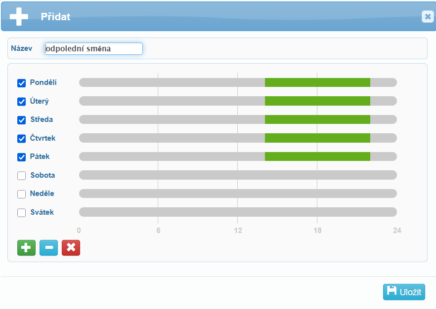
Task: Check the Neděle checkbox
Action: pos(22,194)
